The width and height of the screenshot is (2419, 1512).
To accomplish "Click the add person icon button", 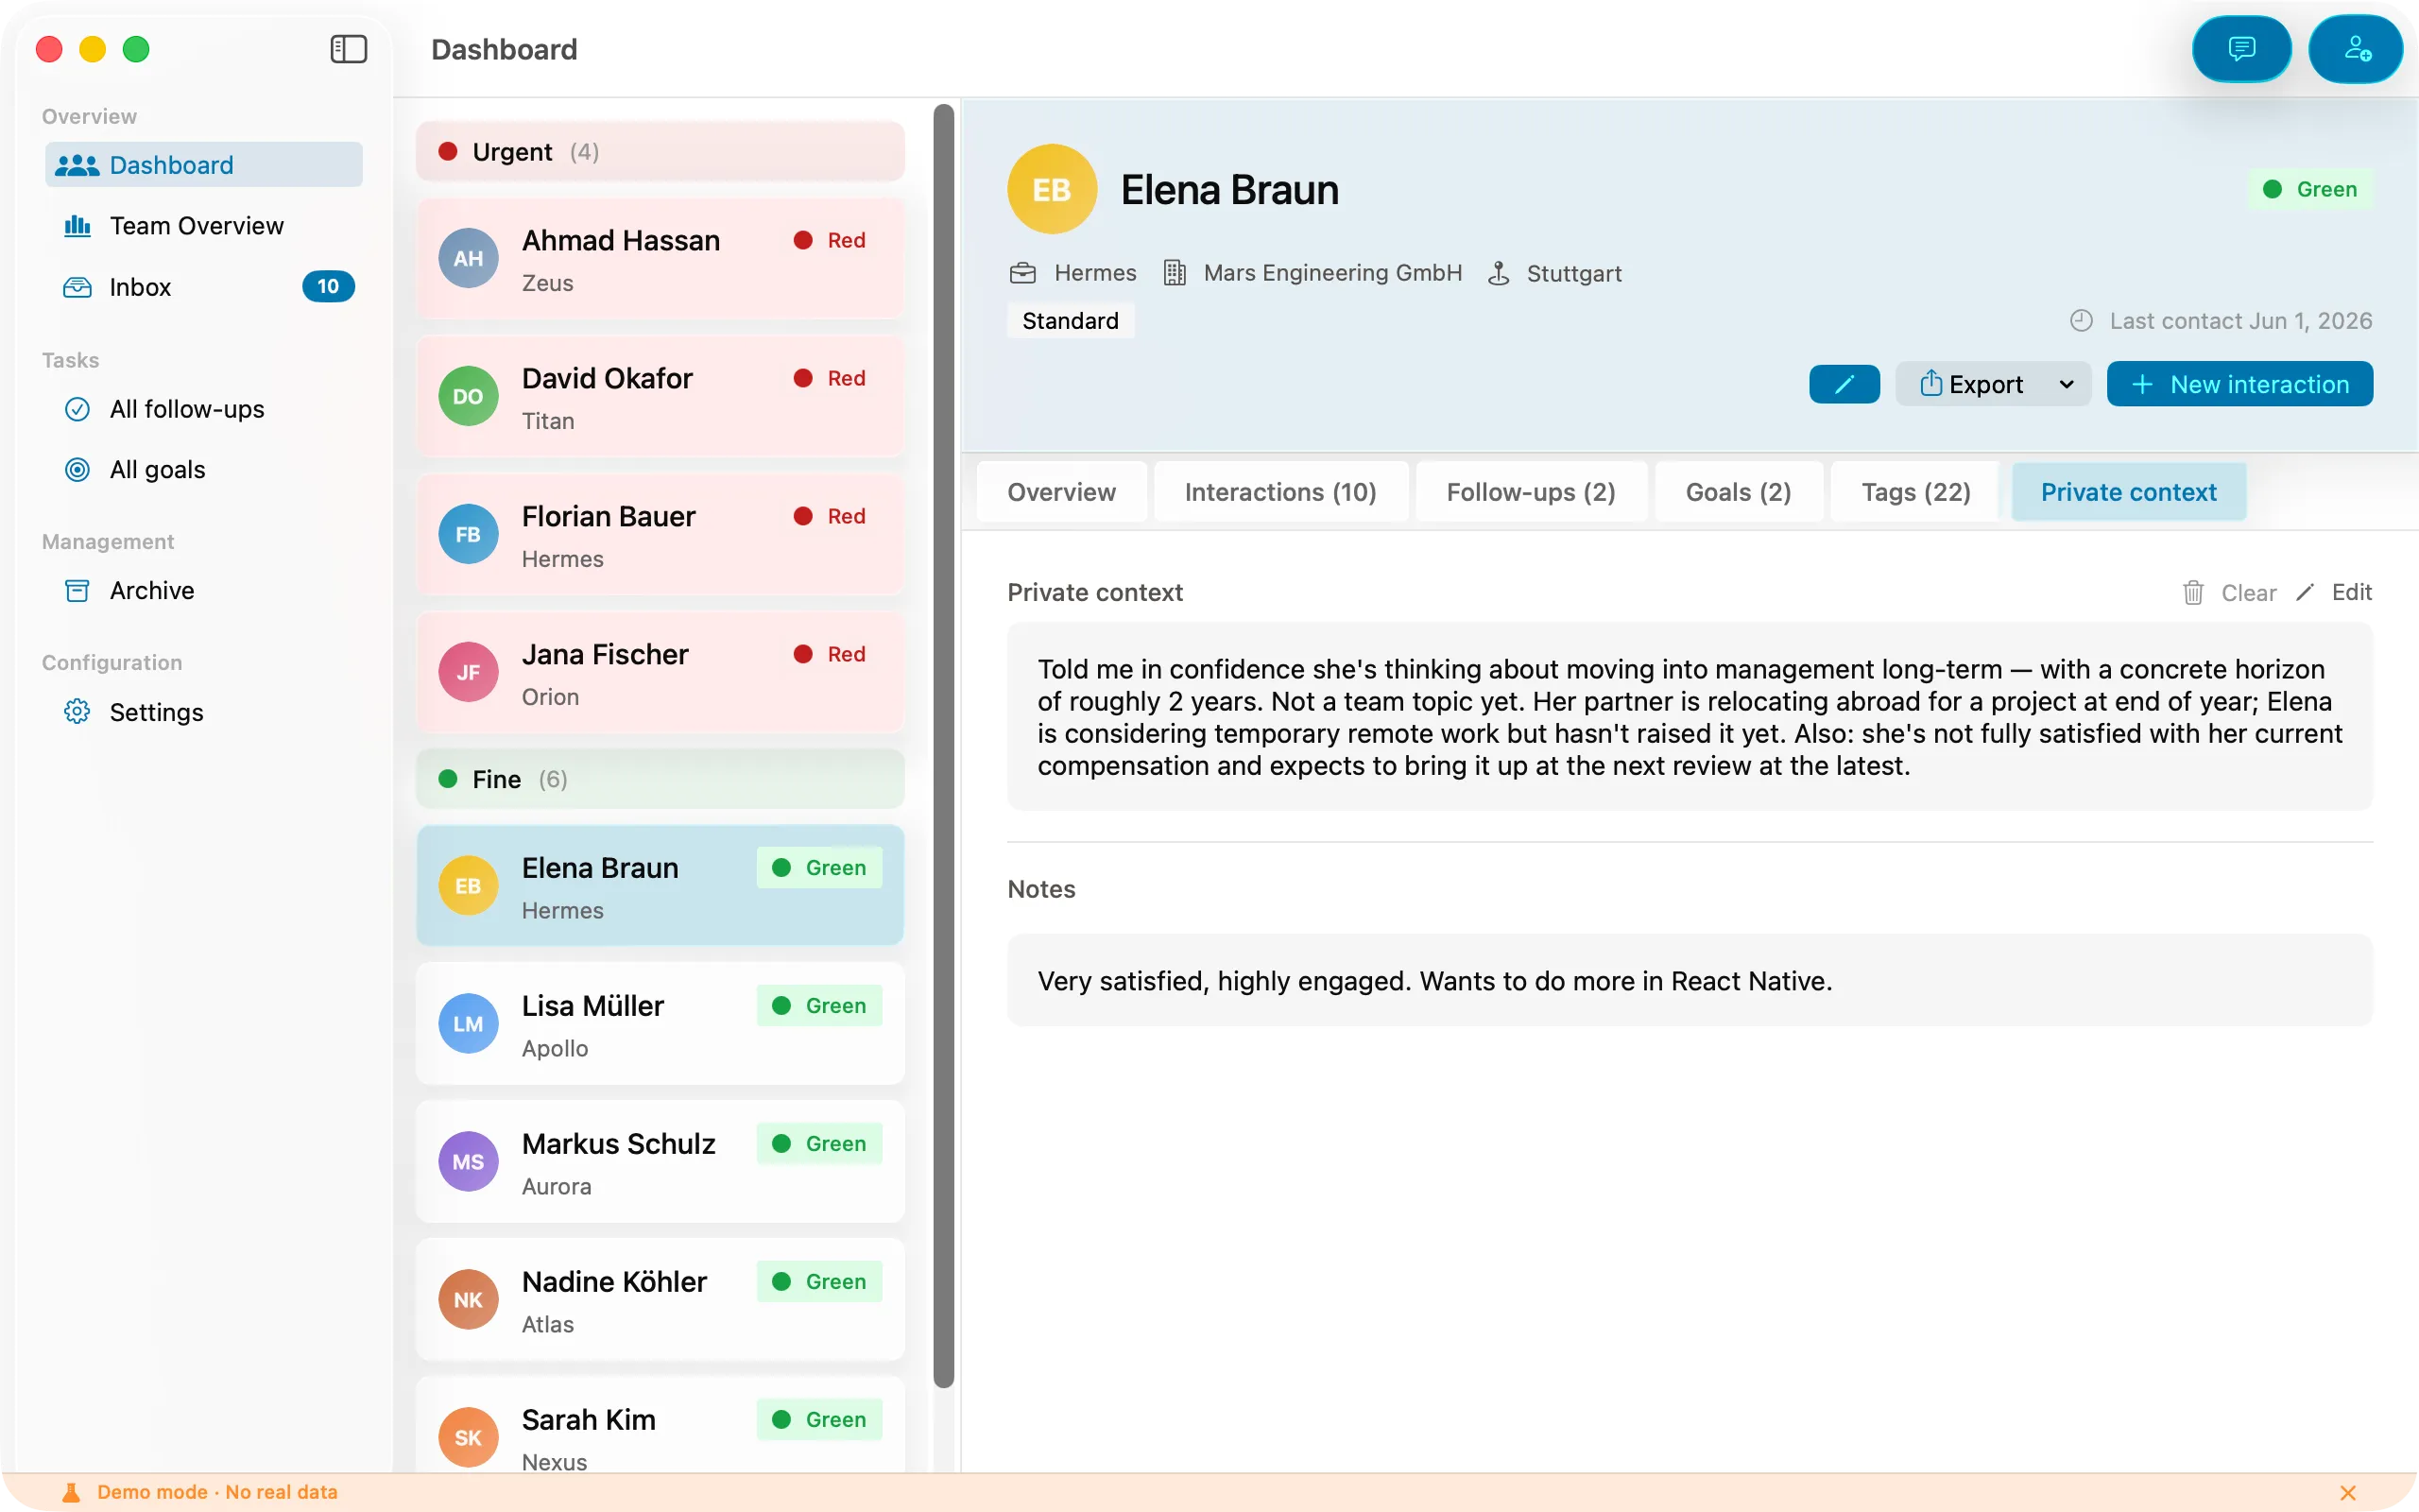I will [x=2356, y=49].
